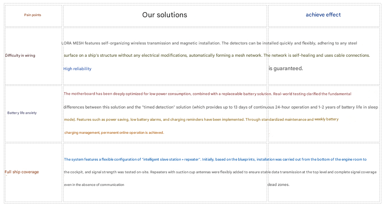Select the "Difficulty in wiring" row label
Image resolution: width=386 pixels, height=207 pixels.
pos(20,56)
